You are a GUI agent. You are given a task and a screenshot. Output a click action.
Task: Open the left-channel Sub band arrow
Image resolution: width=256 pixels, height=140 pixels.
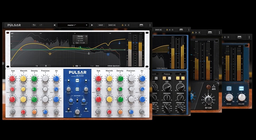(13, 73)
